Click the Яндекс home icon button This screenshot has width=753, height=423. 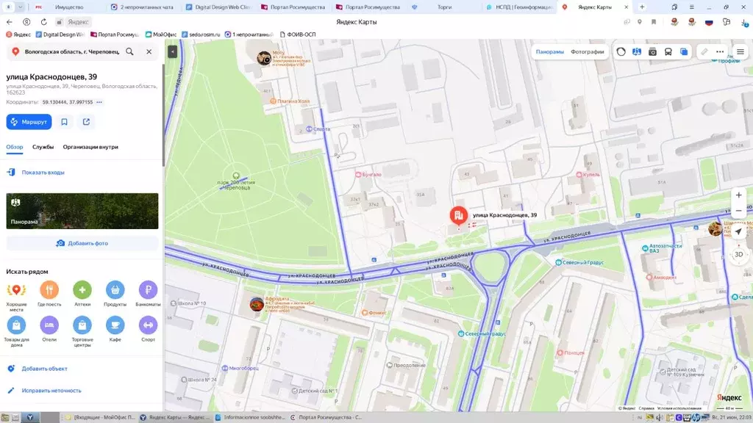point(26,22)
